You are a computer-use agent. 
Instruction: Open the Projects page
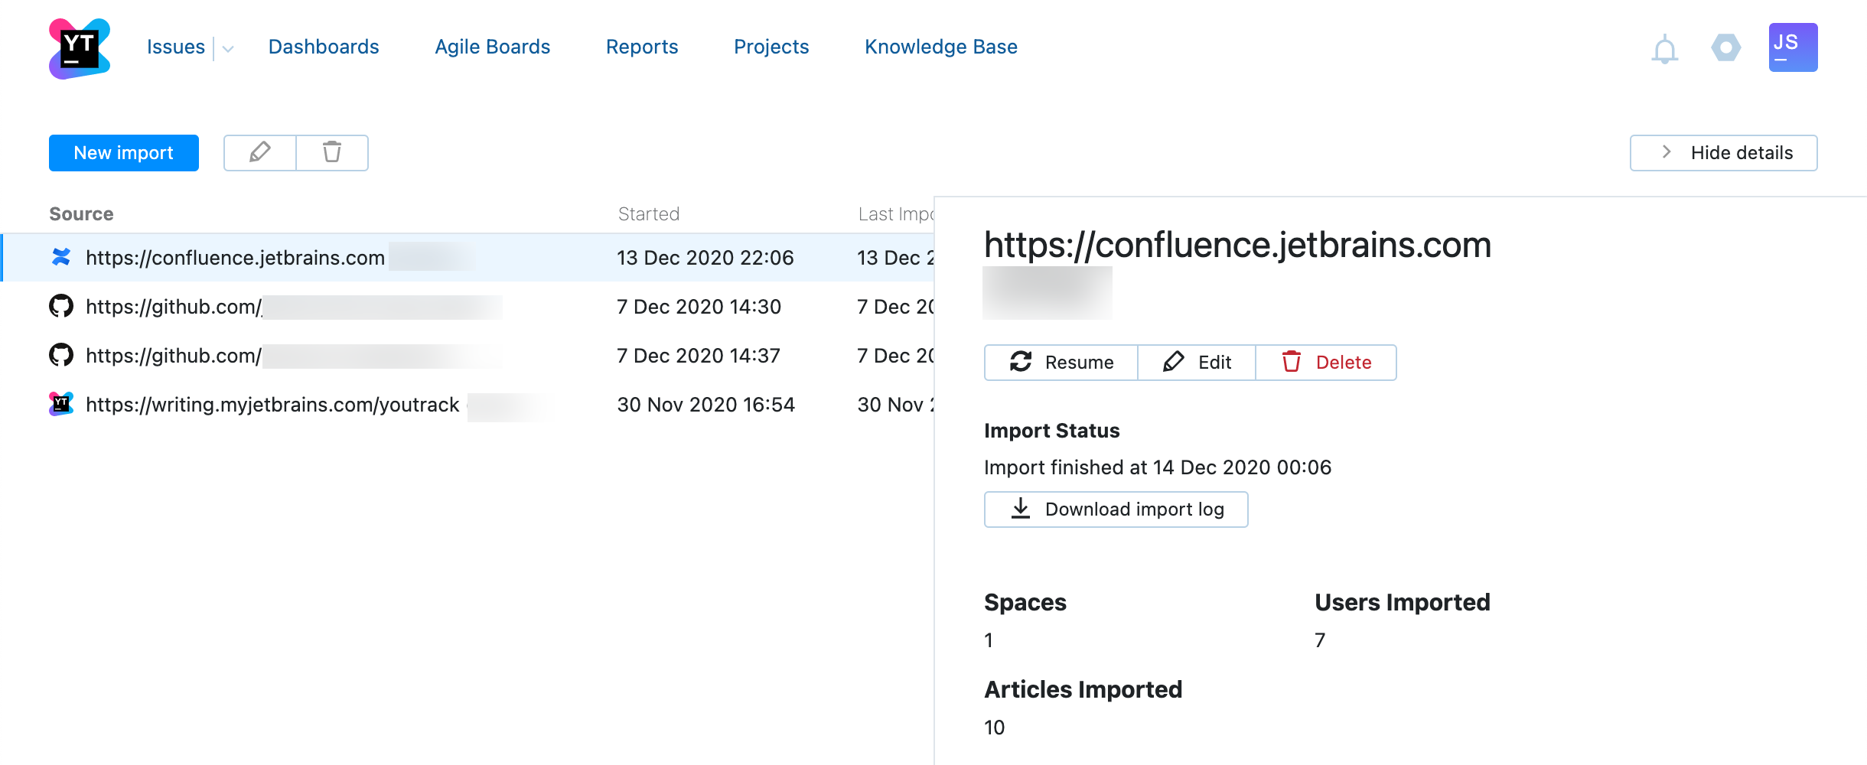pyautogui.click(x=771, y=47)
